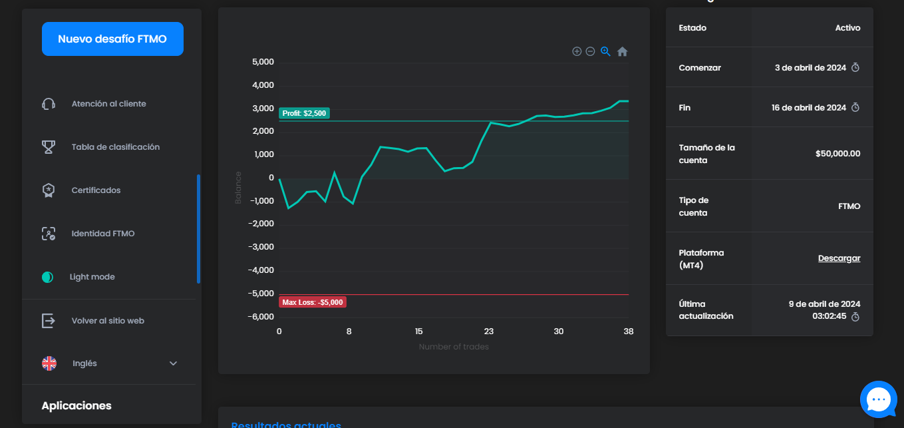Open Tabla de clasificación menu item
Screen dimensions: 904x428
116,147
